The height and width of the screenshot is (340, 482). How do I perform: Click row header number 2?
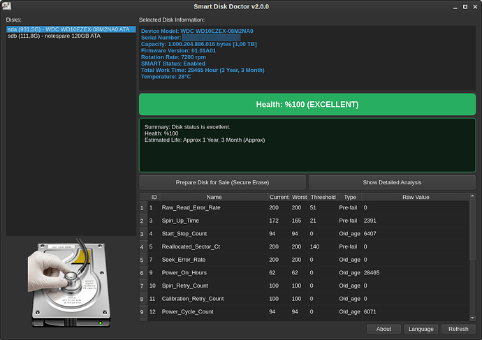click(x=142, y=221)
